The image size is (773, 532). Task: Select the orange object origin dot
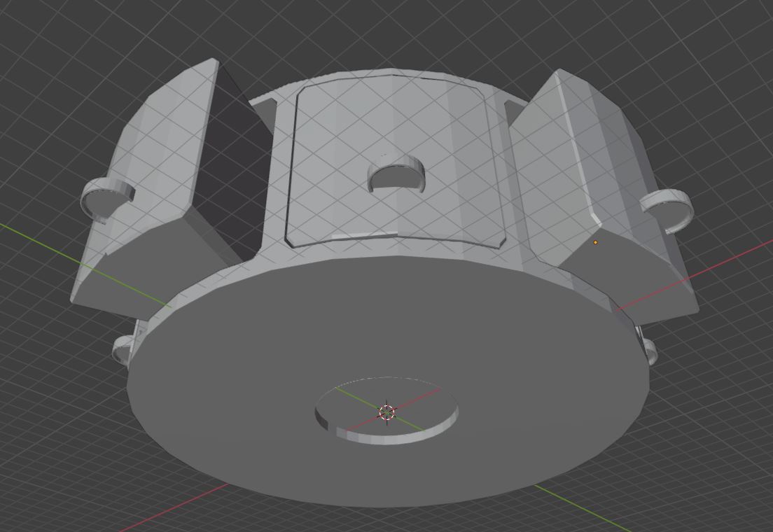click(x=596, y=242)
